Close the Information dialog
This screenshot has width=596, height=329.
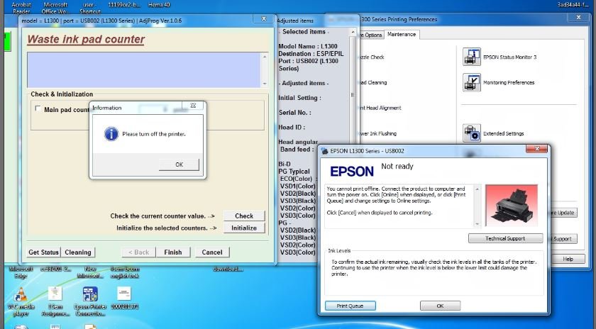[193, 106]
